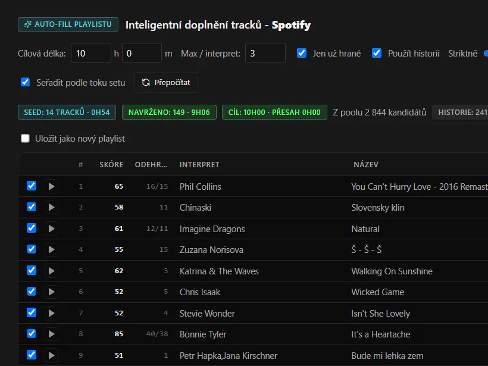
Task: Uncheck the Petr Hapka row checkbox
Action: [32, 355]
